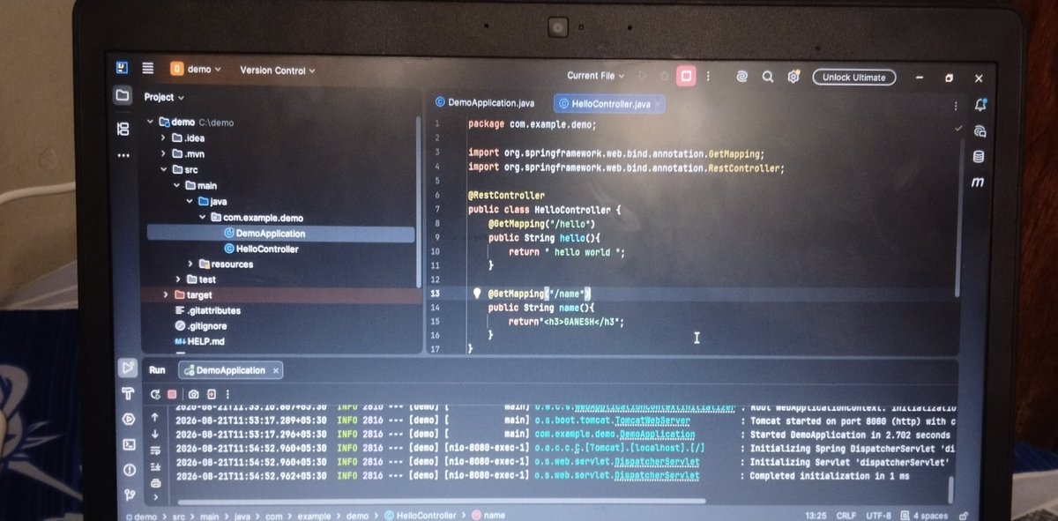
Task: Open IDE Settings gear icon
Action: [x=793, y=77]
